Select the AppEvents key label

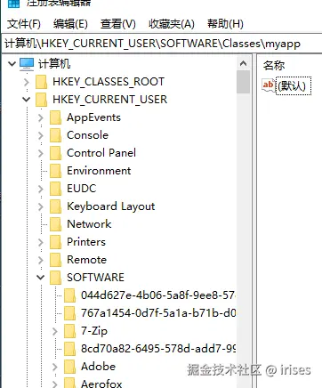93,117
